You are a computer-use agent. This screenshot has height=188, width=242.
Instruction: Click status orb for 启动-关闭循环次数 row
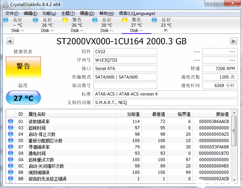point(11,166)
